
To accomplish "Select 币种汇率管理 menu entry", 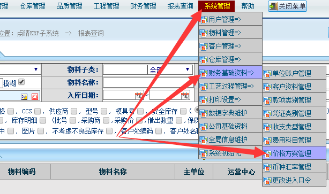I will (x=294, y=167).
